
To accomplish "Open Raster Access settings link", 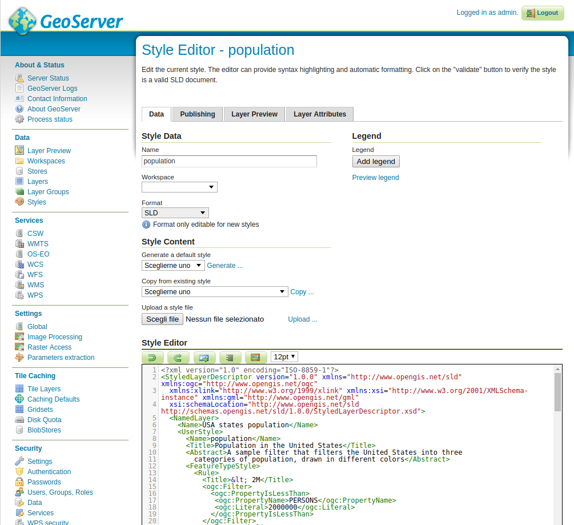I will click(x=50, y=347).
